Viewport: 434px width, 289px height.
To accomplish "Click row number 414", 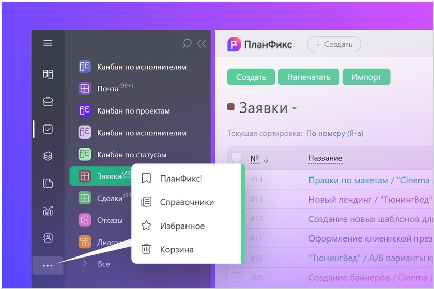I will (256, 180).
